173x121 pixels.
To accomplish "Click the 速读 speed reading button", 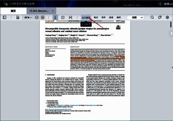I will (111, 18).
